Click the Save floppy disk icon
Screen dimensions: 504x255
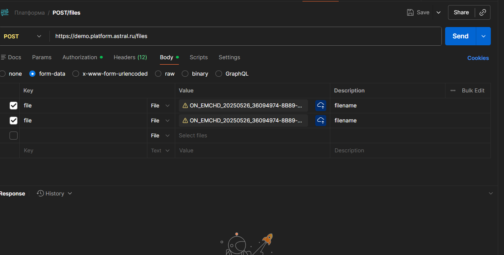tap(410, 12)
